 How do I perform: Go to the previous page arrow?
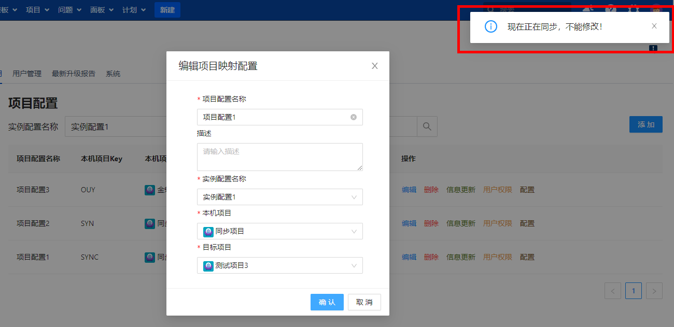[612, 291]
